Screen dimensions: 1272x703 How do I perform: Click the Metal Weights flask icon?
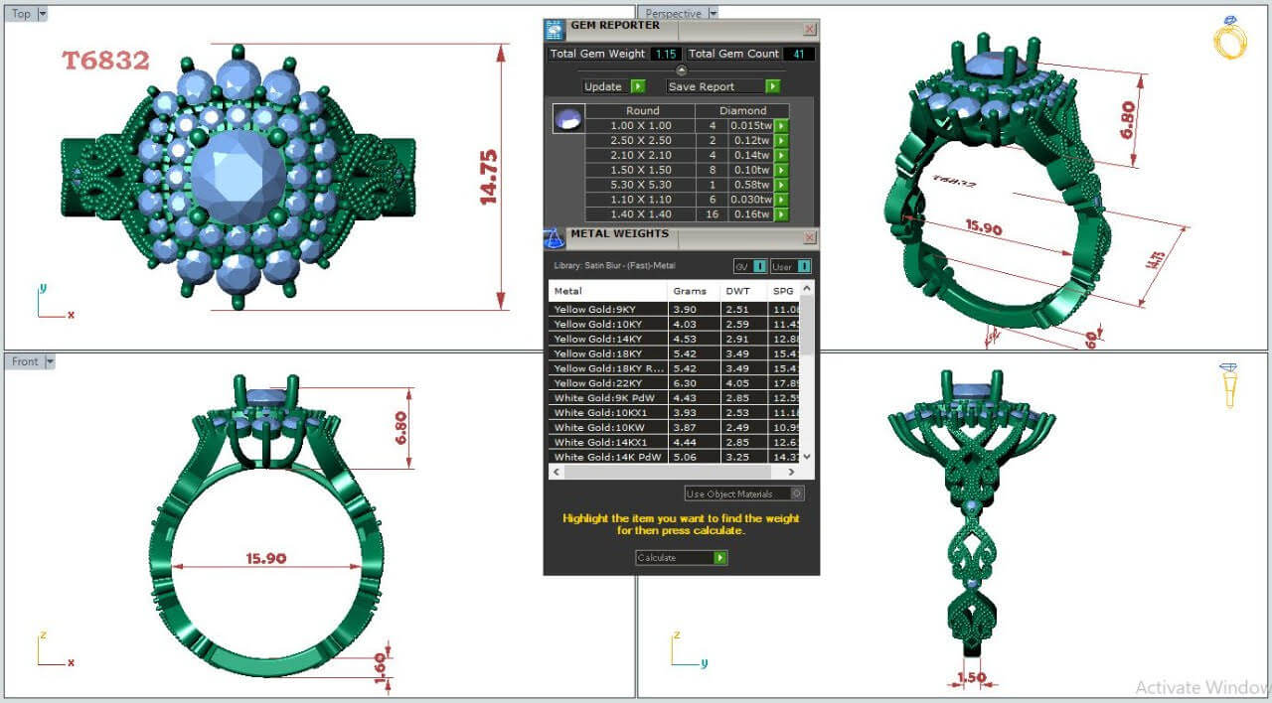click(554, 238)
